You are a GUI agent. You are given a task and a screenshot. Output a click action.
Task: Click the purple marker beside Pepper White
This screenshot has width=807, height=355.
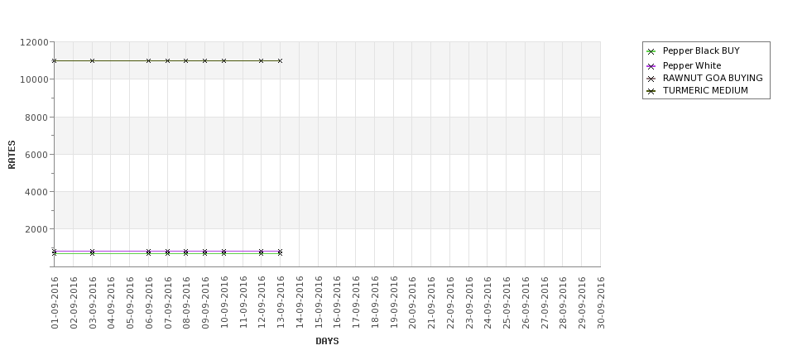(651, 66)
